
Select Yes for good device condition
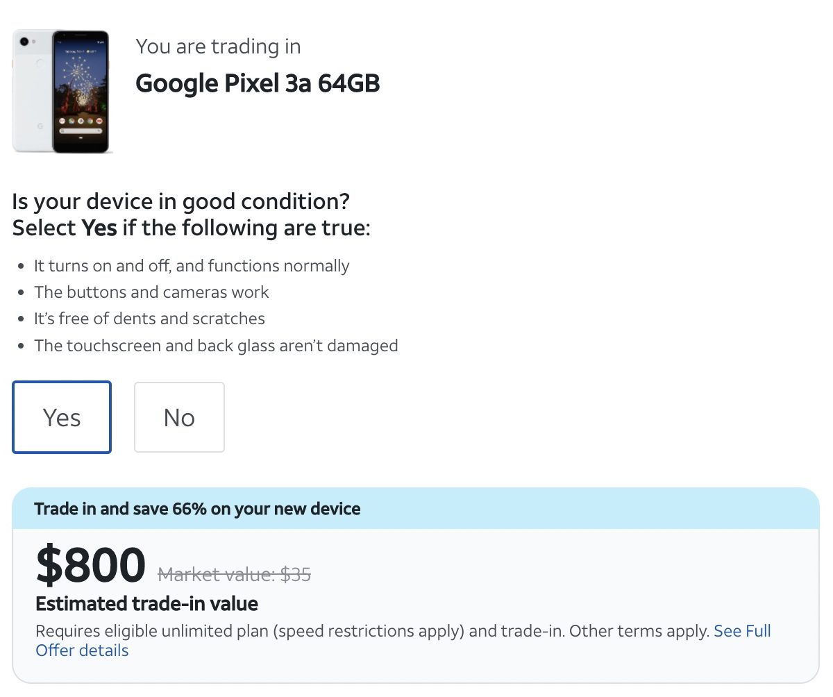click(62, 417)
